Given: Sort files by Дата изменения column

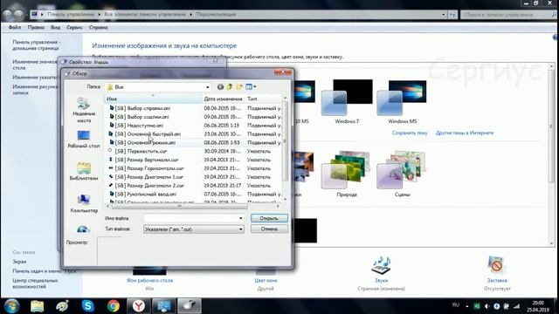Looking at the screenshot, I should (224, 99).
